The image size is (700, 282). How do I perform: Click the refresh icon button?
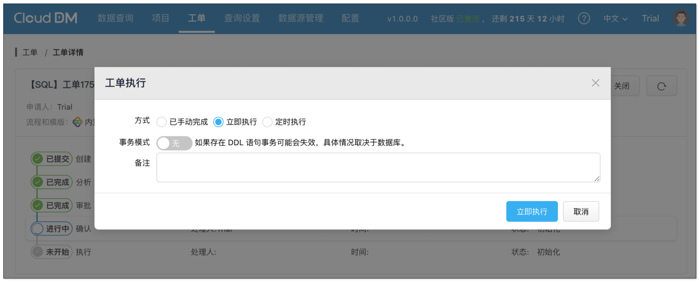661,86
